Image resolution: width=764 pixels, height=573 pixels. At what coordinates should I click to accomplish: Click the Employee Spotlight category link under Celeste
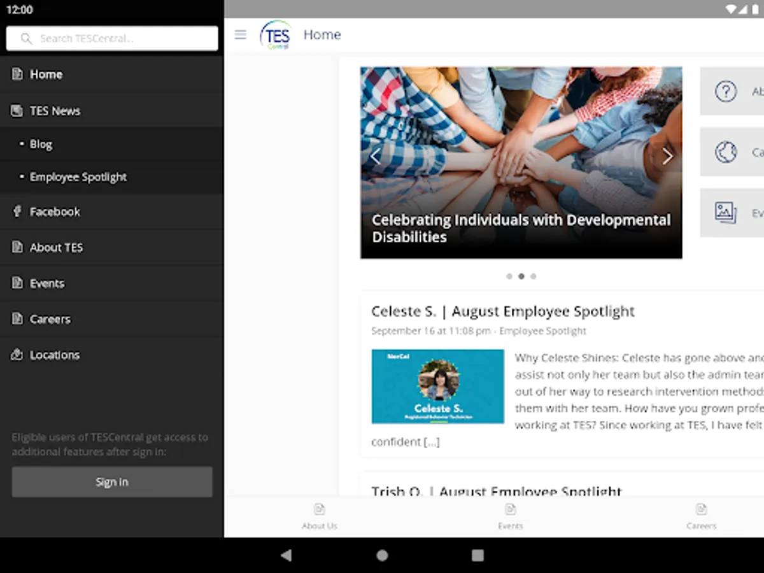(542, 331)
